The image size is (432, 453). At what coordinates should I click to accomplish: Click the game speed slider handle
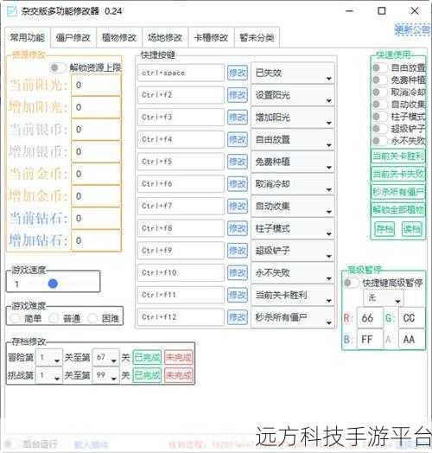click(53, 284)
